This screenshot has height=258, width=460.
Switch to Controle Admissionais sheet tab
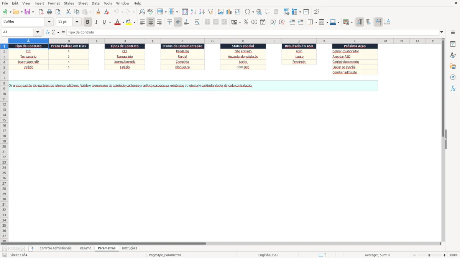pos(56,248)
